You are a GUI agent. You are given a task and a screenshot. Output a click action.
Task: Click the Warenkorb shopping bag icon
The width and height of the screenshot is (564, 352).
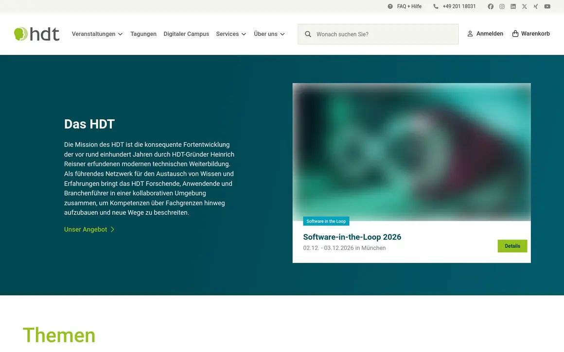coord(515,34)
